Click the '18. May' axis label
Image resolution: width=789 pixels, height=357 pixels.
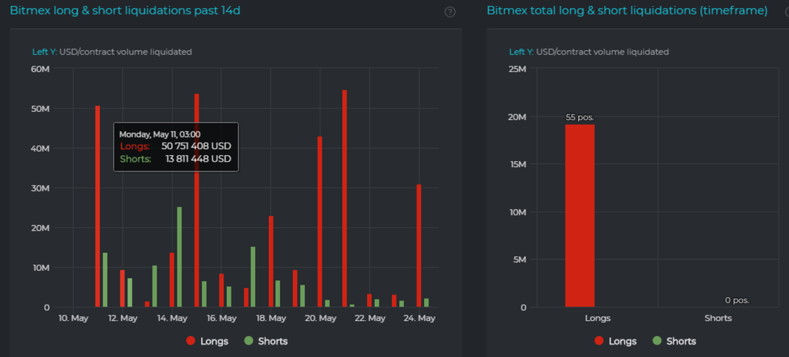pos(271,318)
